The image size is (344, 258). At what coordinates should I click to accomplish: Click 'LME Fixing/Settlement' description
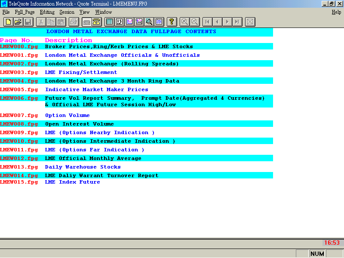click(81, 72)
